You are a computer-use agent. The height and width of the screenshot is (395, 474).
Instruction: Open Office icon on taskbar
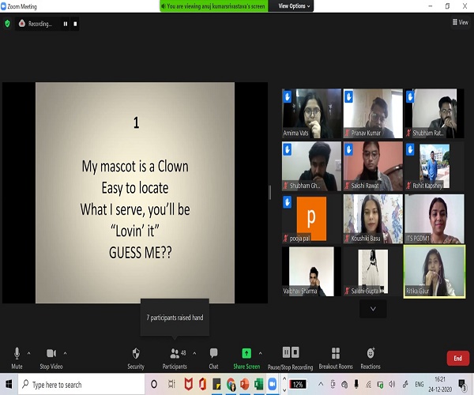tap(202, 385)
